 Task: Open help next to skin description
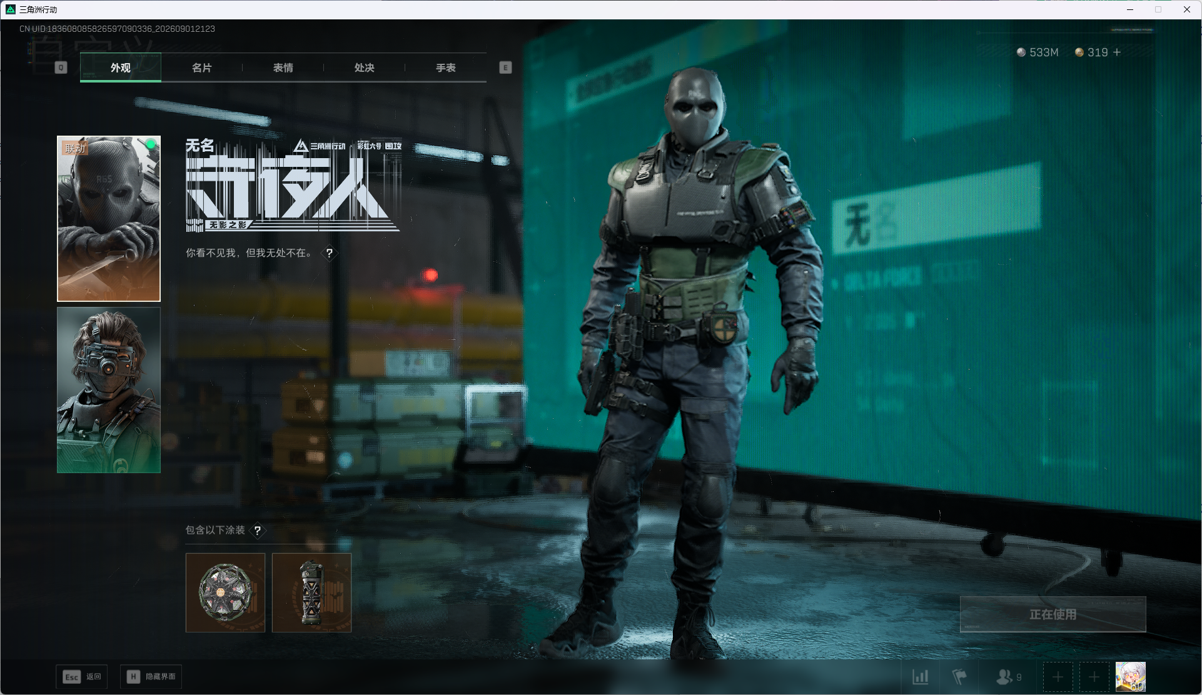point(329,253)
